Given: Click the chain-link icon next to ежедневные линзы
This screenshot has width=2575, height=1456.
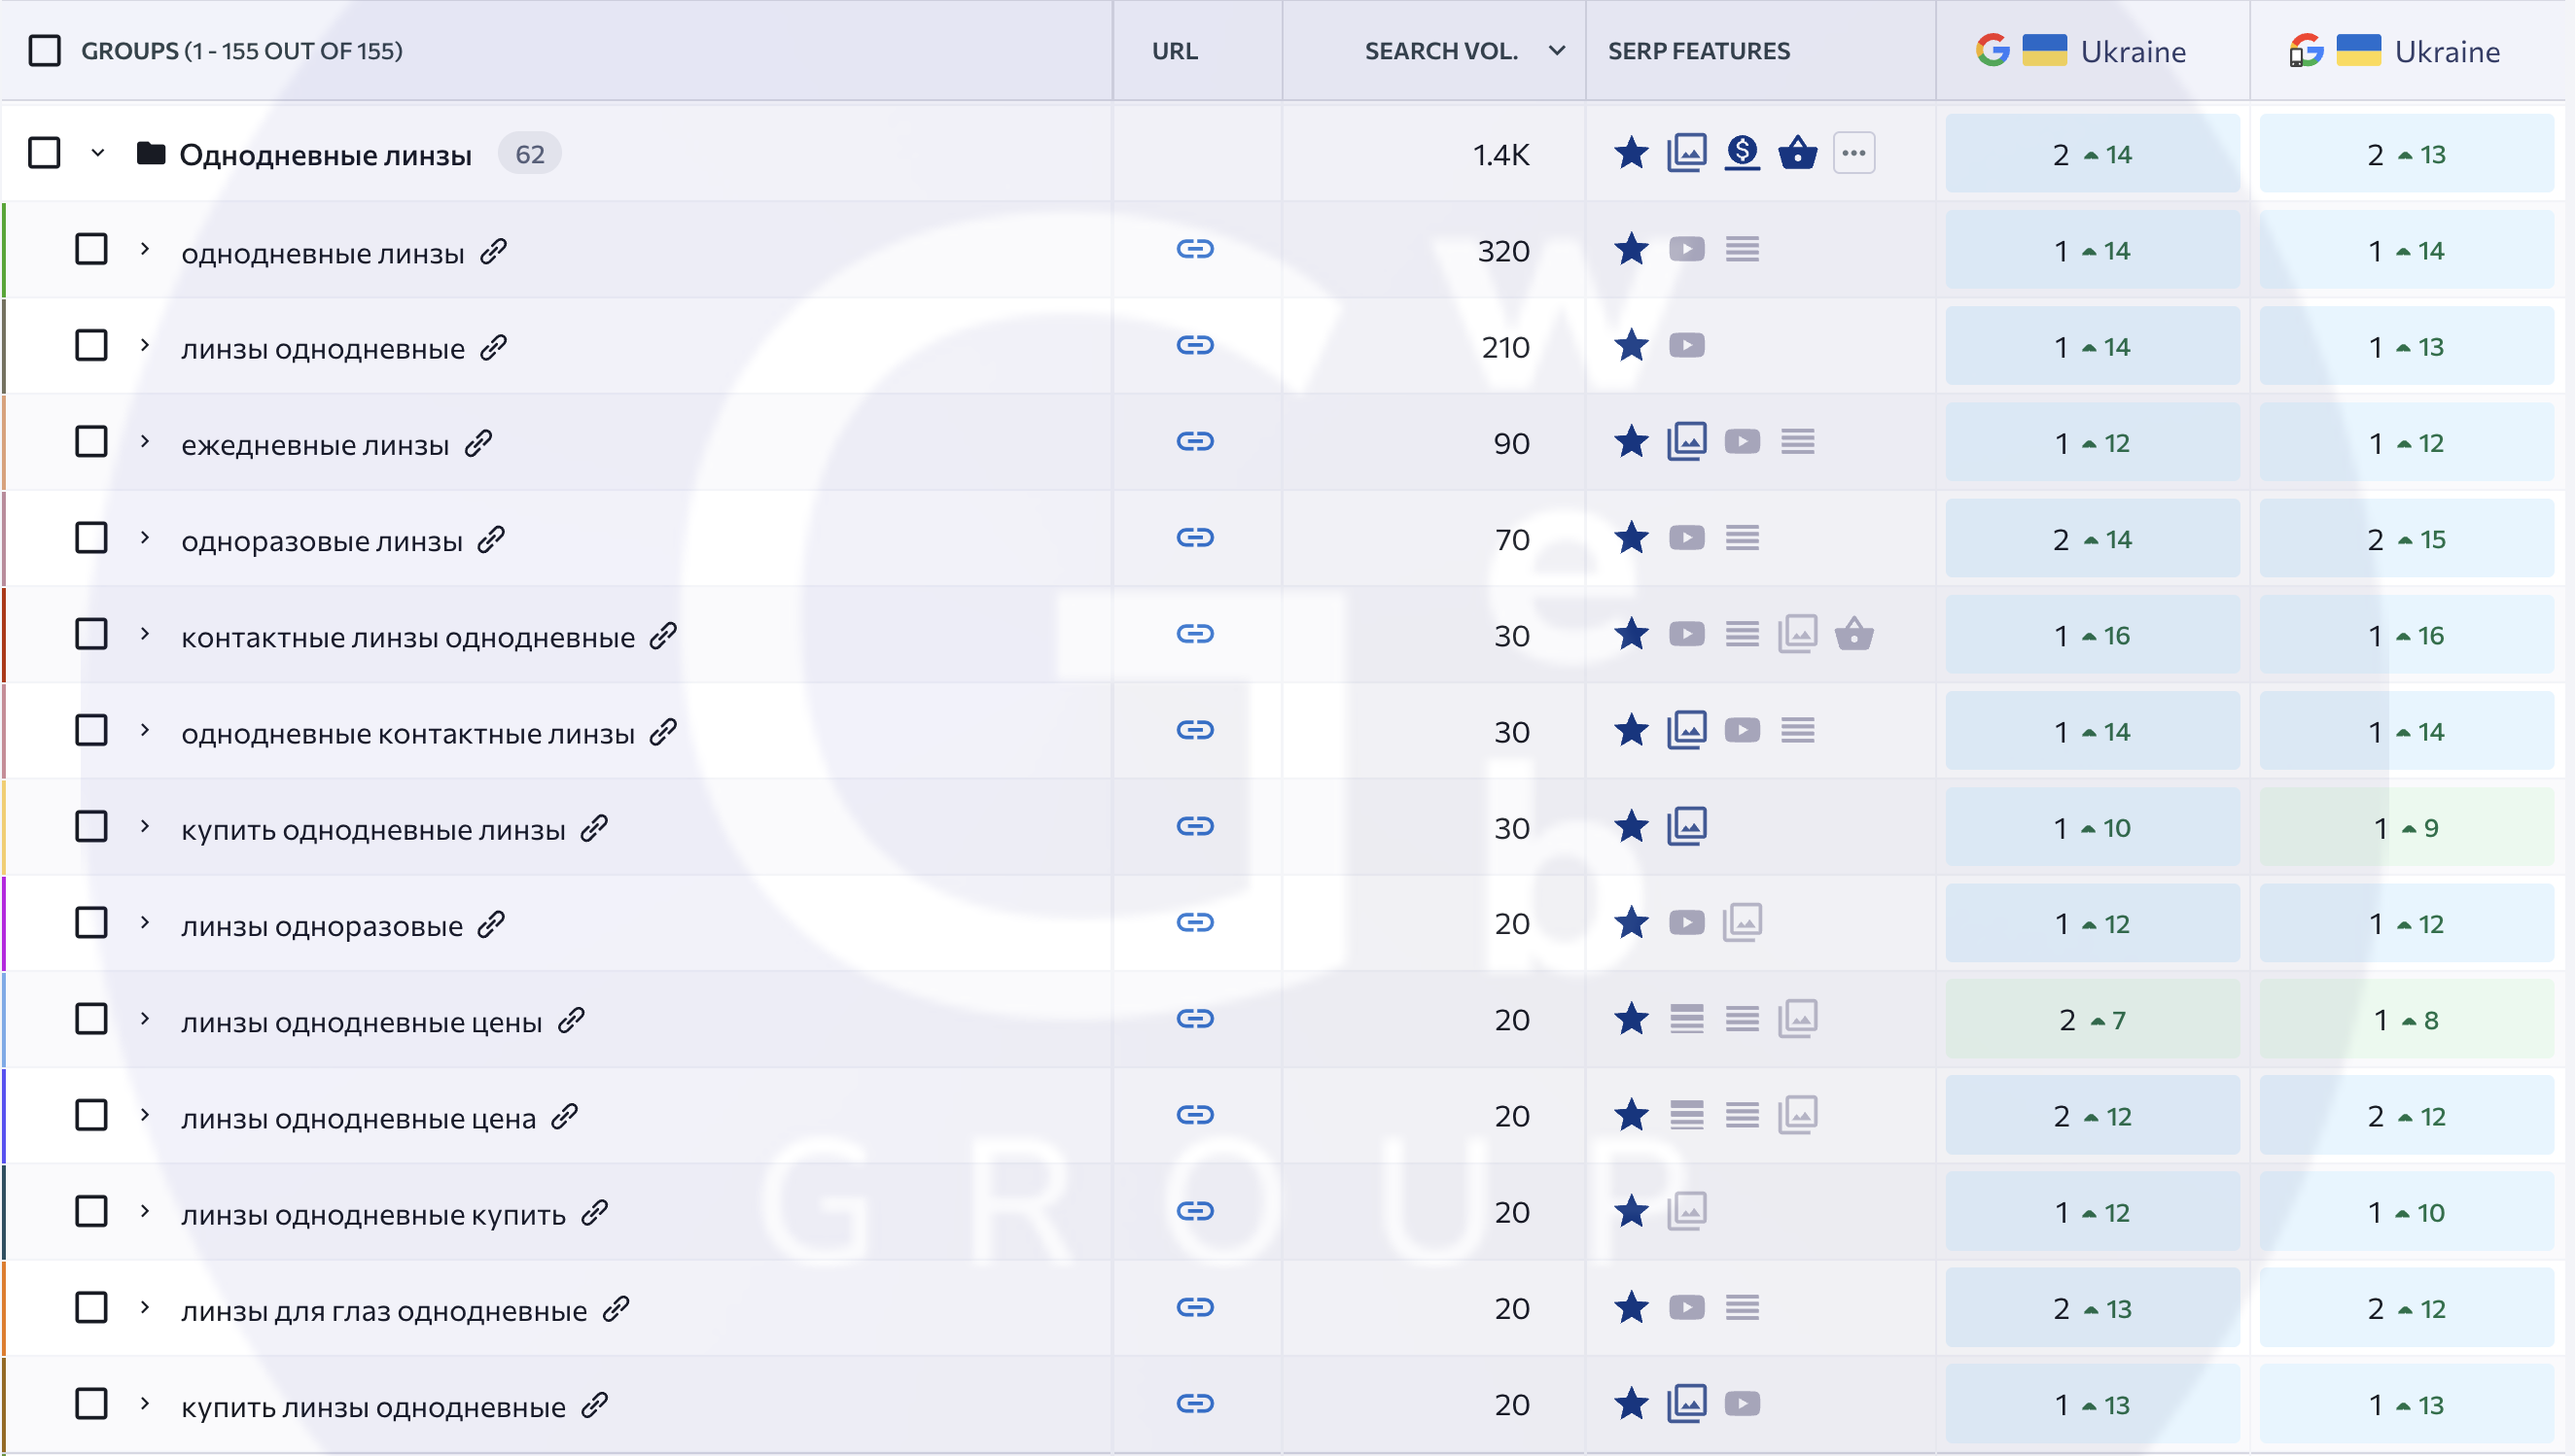Looking at the screenshot, I should [x=479, y=443].
